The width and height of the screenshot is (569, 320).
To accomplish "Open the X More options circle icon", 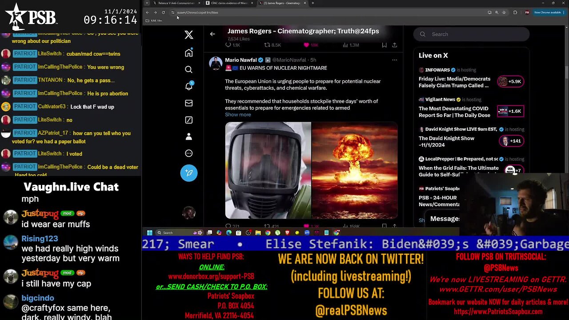I will point(189,153).
